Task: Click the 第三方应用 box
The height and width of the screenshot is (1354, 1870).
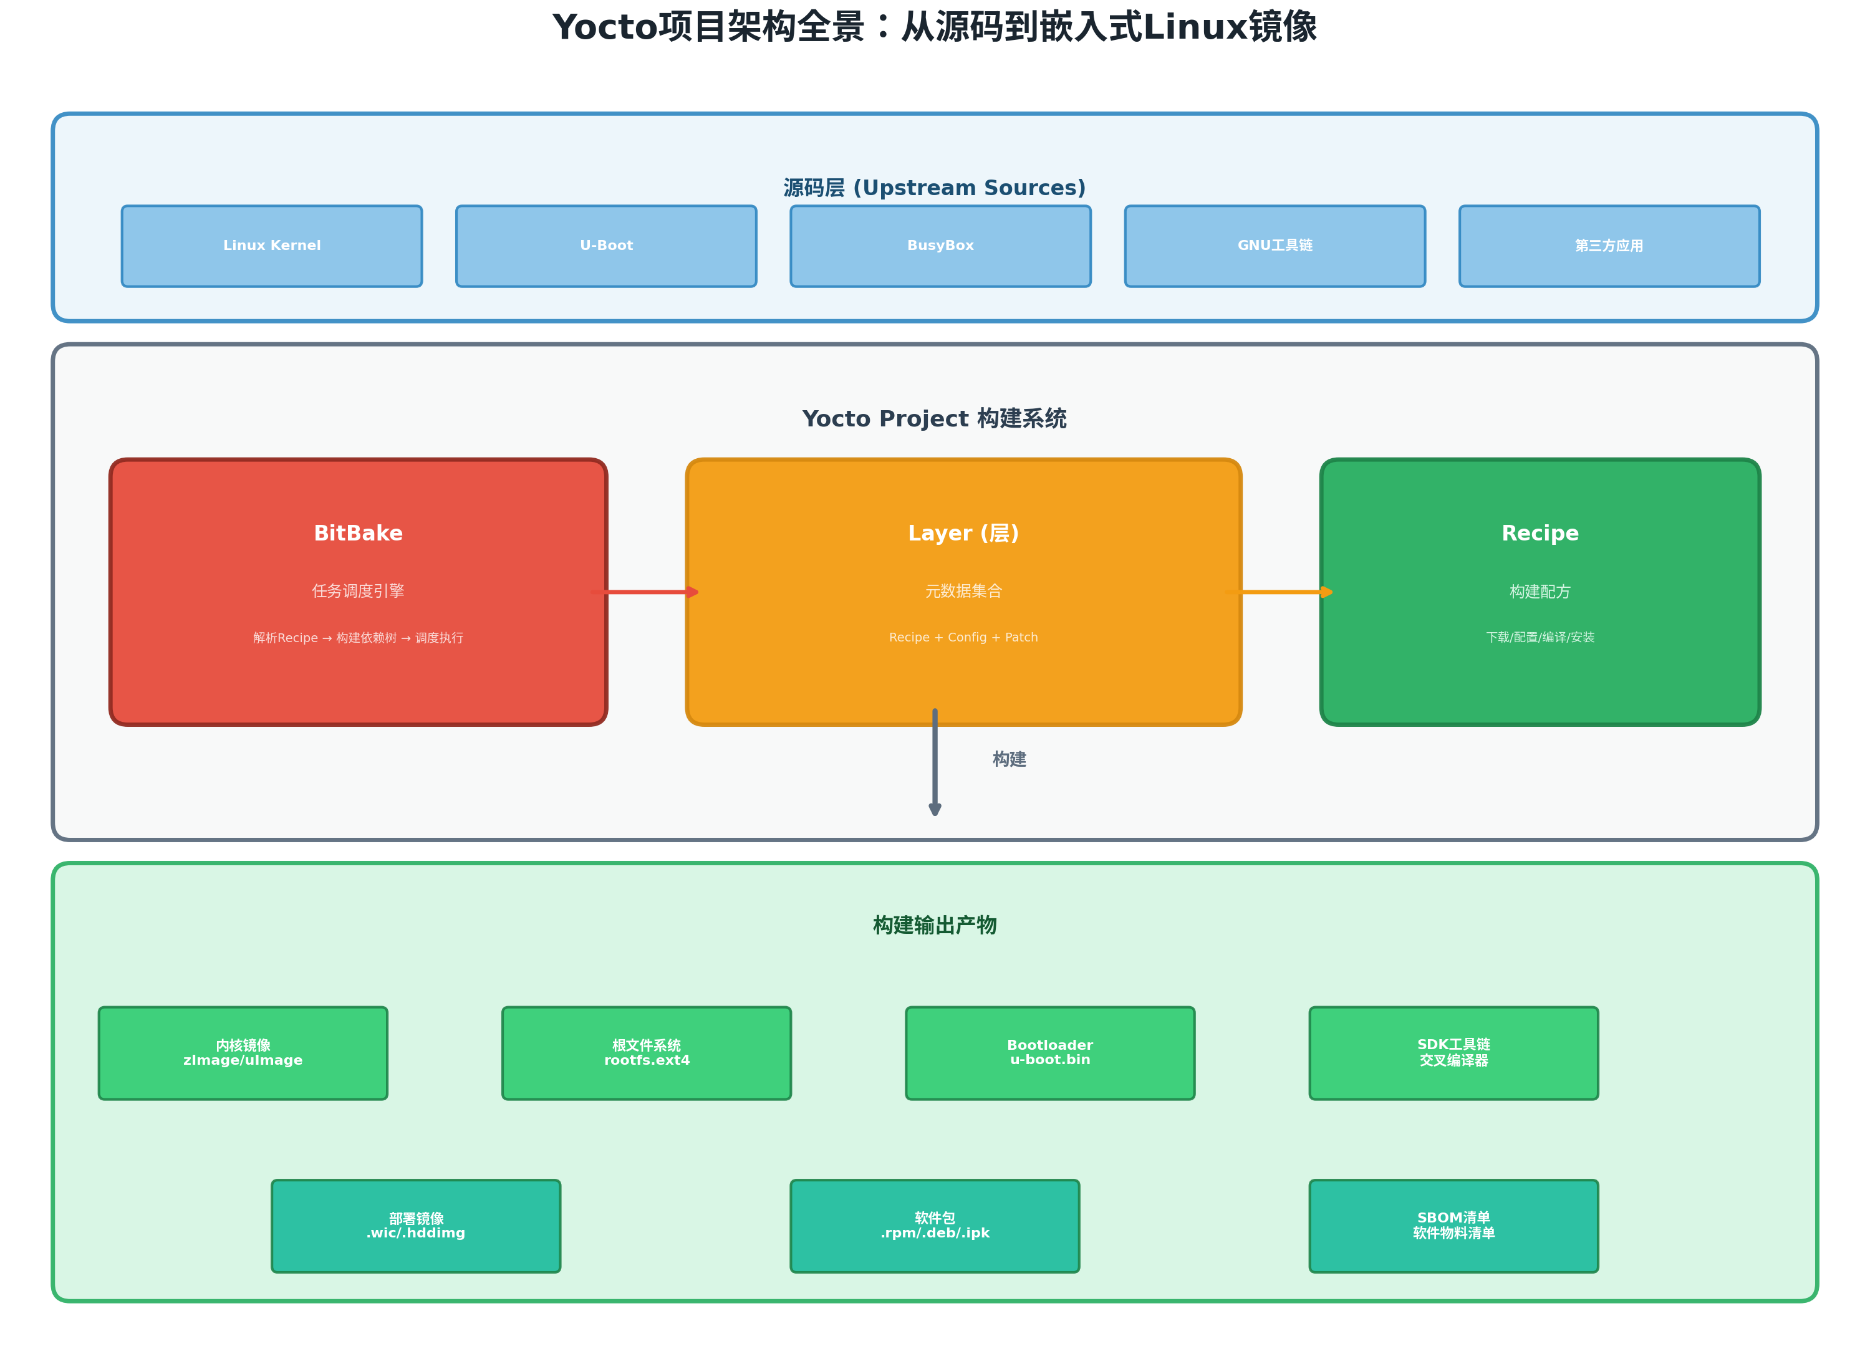Action: 1609,246
